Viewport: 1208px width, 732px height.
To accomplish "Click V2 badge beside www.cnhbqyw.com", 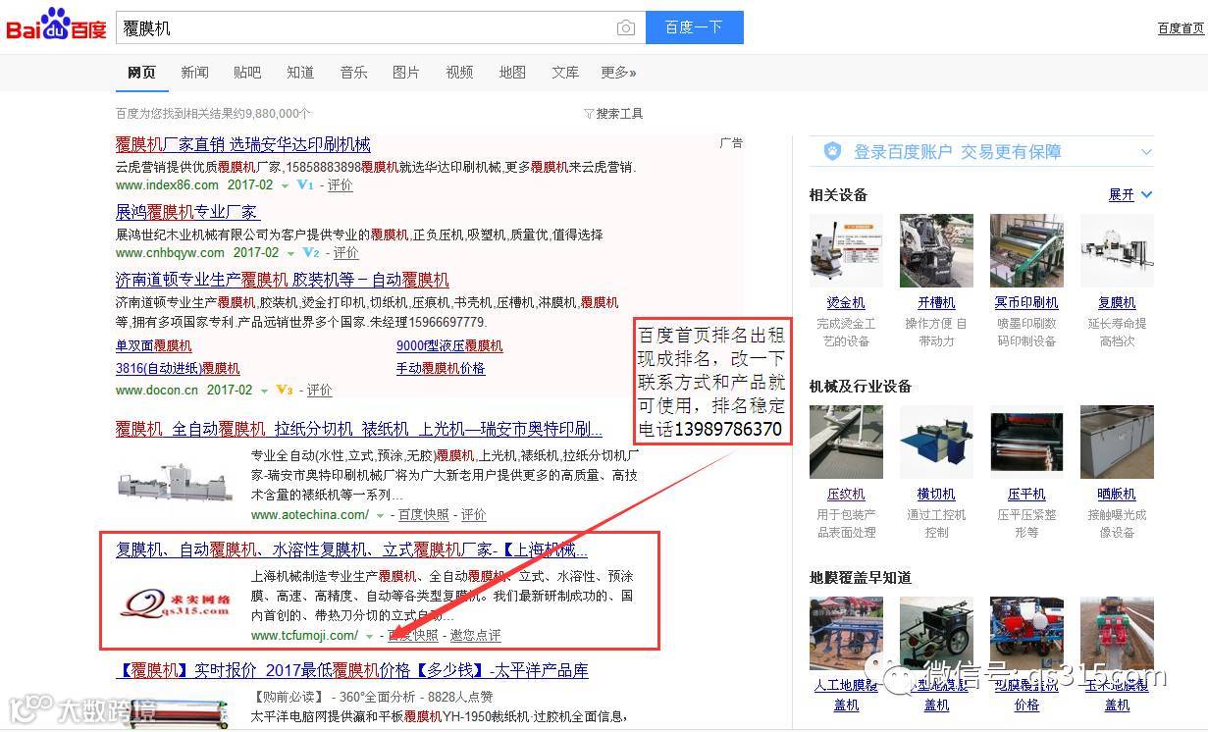I will 311,252.
